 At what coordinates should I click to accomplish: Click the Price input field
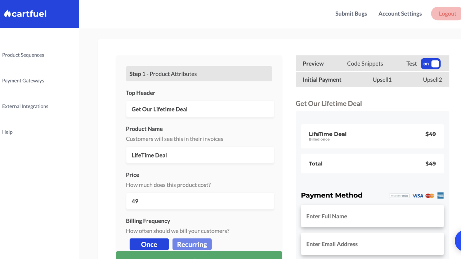[200, 201]
